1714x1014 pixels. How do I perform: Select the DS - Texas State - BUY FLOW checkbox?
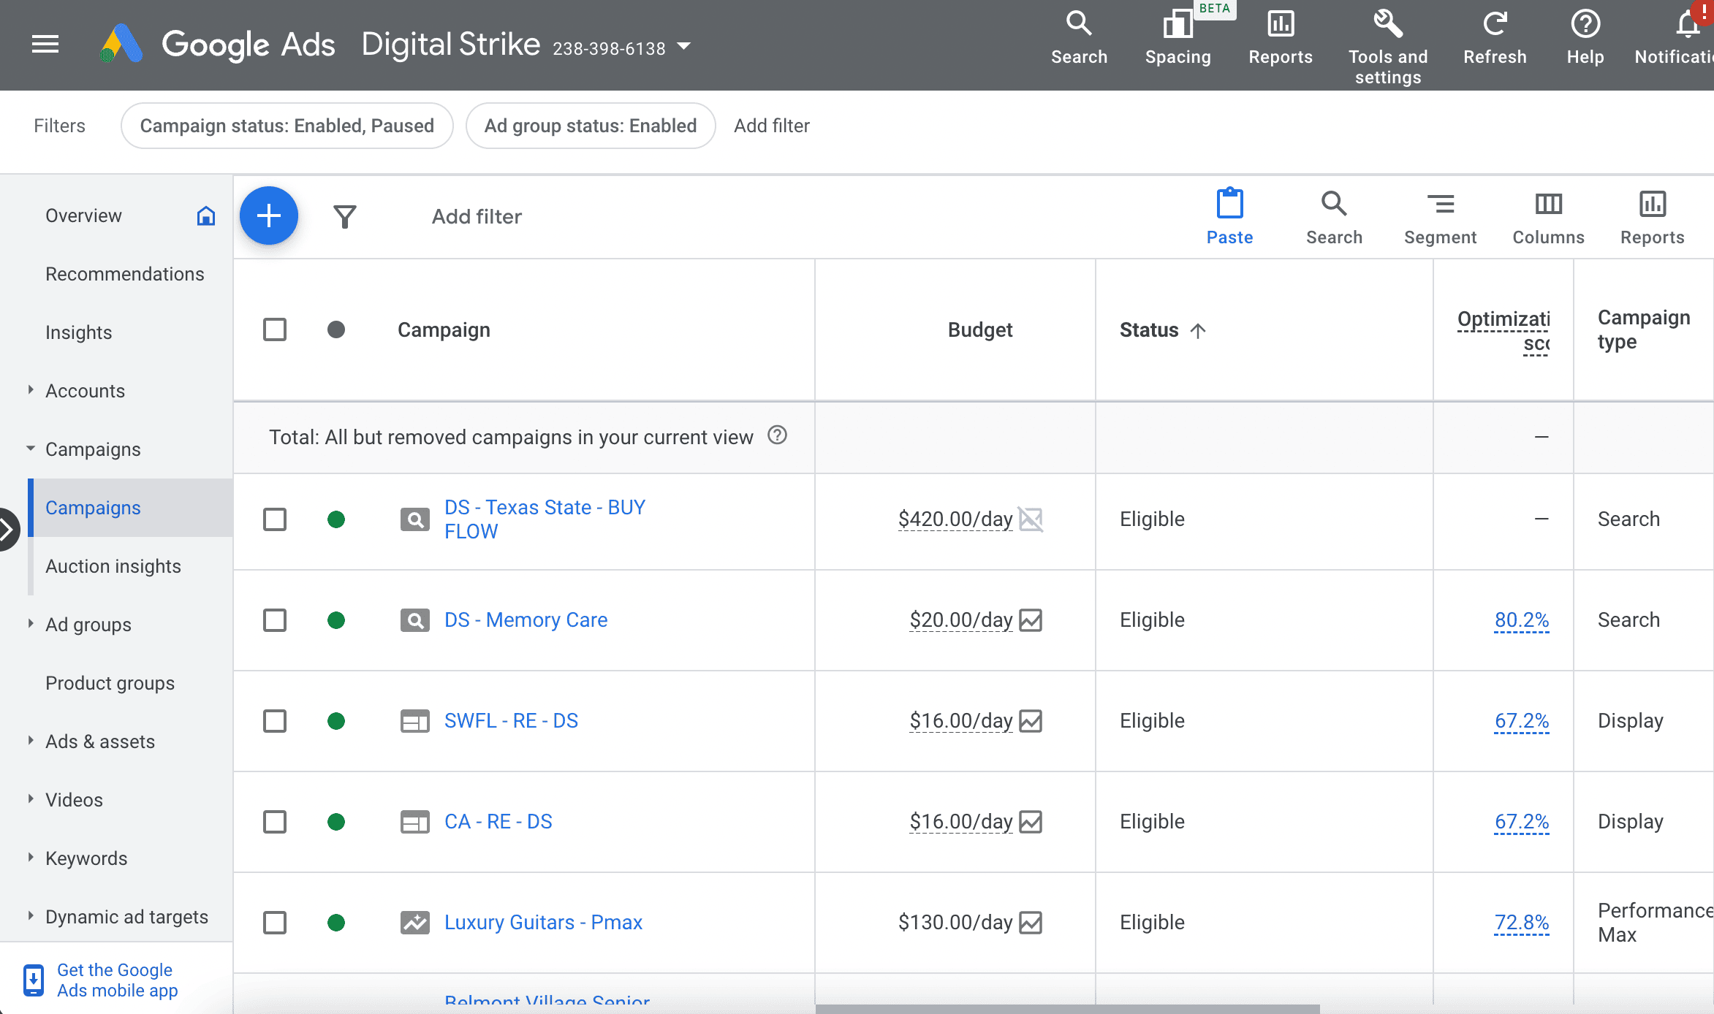coord(275,519)
